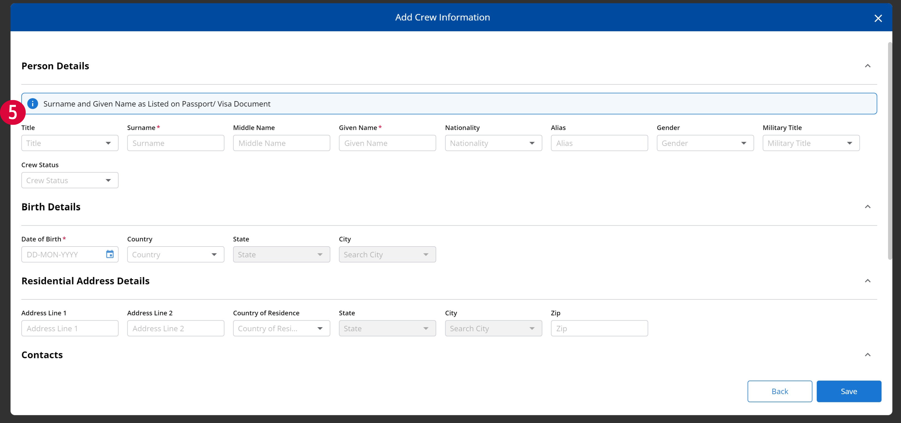
Task: Focus the Surname input field
Action: tap(175, 143)
